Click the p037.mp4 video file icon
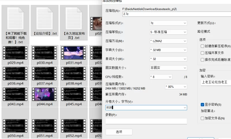Image resolution: width=231 pixels, height=139 pixels. coord(44,74)
